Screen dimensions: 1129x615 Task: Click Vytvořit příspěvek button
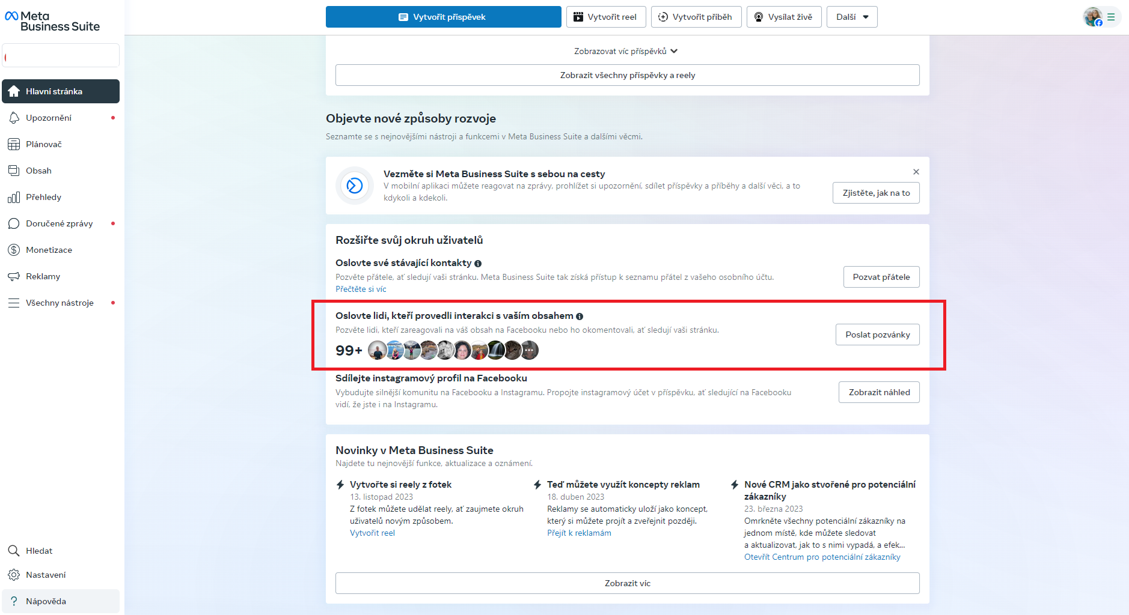444,17
